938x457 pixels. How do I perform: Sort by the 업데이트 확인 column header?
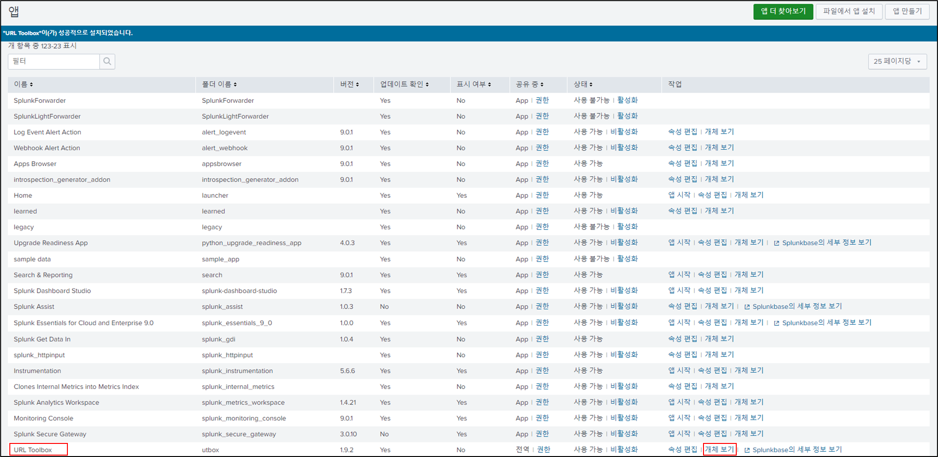tap(404, 84)
